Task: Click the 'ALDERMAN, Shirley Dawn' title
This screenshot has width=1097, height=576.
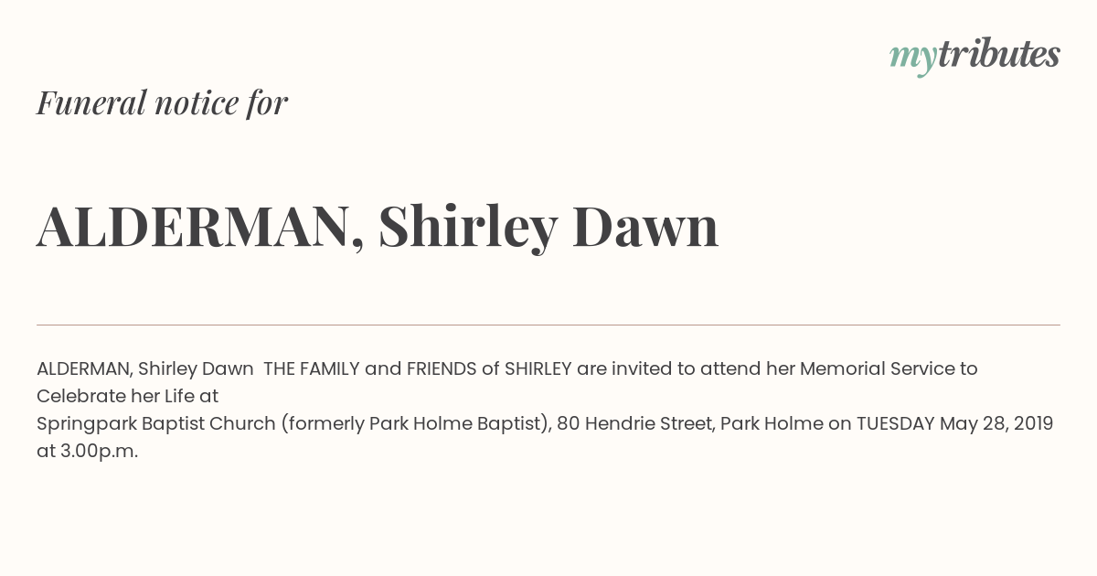Action: pos(378,227)
